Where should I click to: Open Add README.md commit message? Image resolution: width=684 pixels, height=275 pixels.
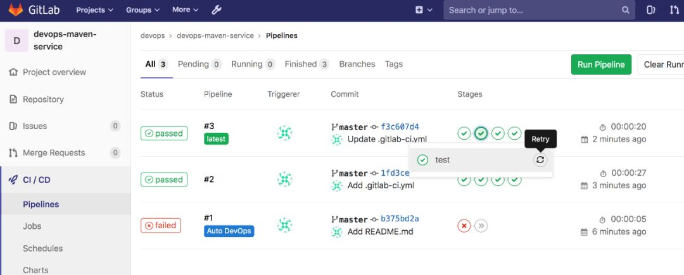click(x=380, y=231)
